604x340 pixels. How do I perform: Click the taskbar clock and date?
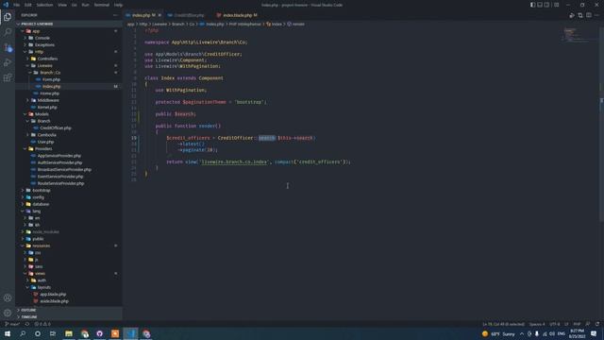coord(577,333)
